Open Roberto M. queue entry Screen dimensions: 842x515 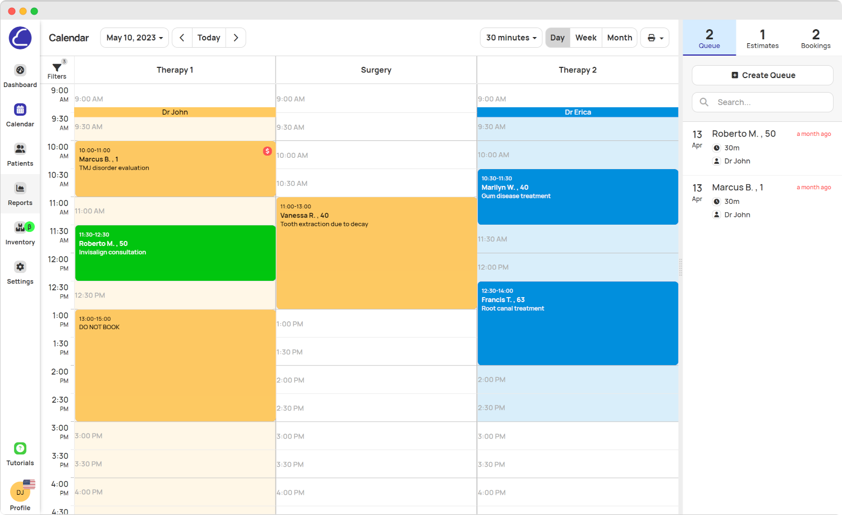(762, 148)
